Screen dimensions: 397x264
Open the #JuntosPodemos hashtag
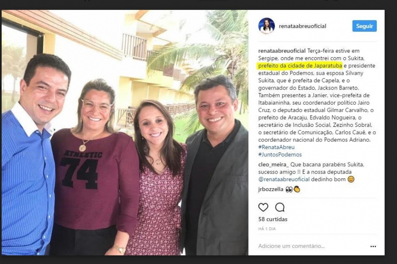click(x=280, y=154)
